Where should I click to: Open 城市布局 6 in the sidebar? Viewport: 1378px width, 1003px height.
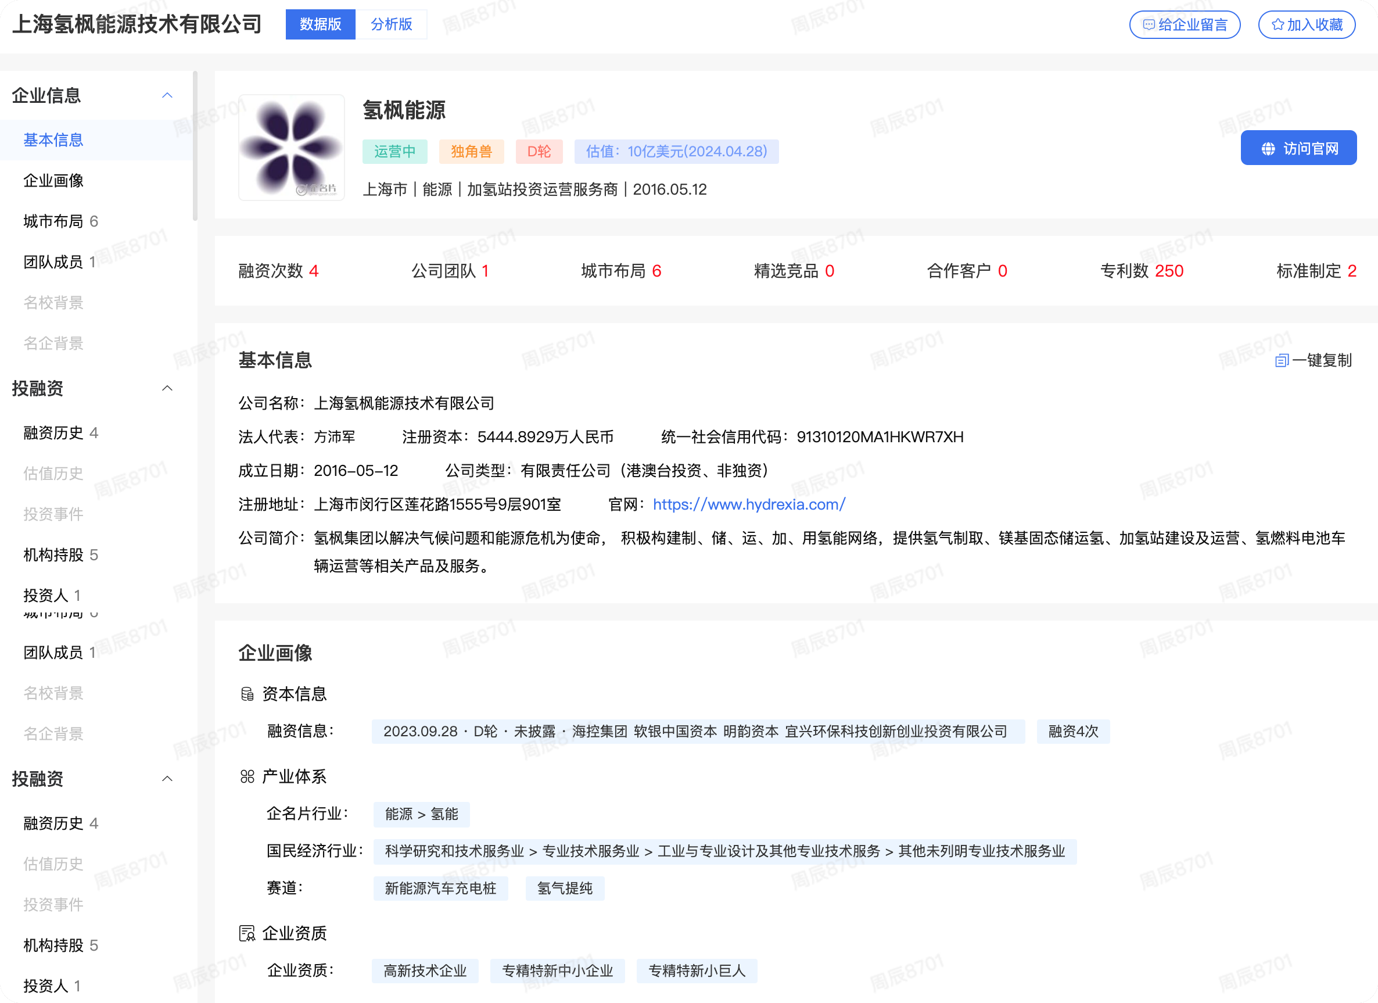[x=61, y=221]
